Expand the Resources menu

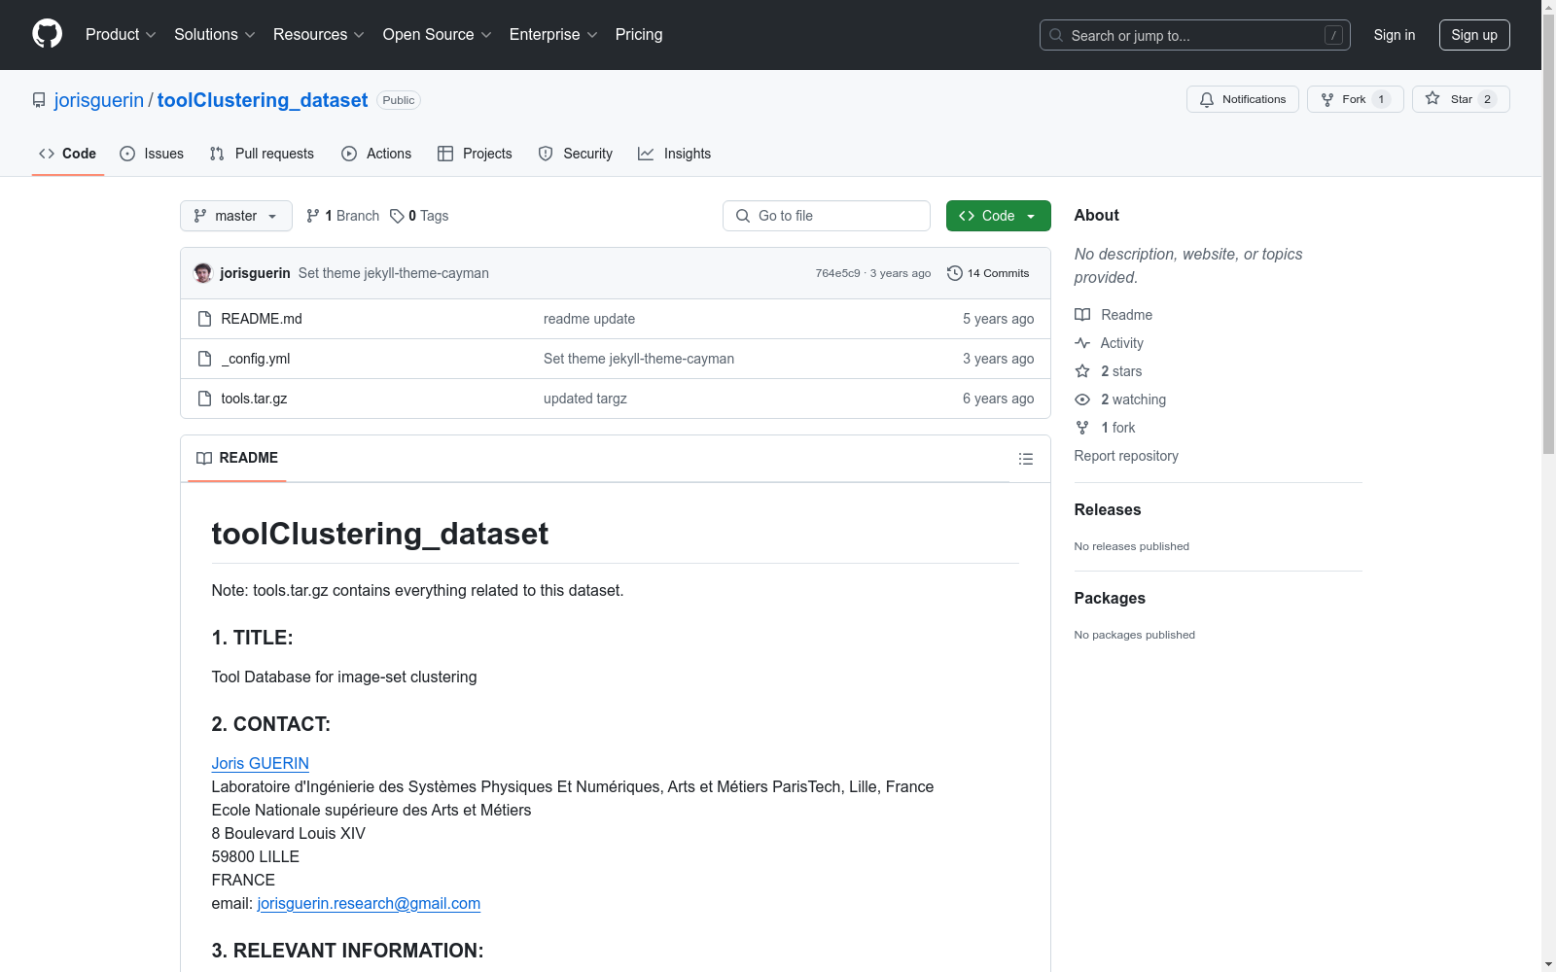tap(319, 35)
